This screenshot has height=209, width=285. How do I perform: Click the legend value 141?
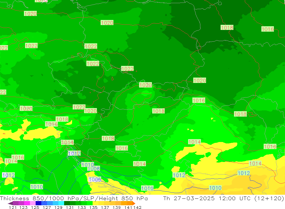pos(128,207)
